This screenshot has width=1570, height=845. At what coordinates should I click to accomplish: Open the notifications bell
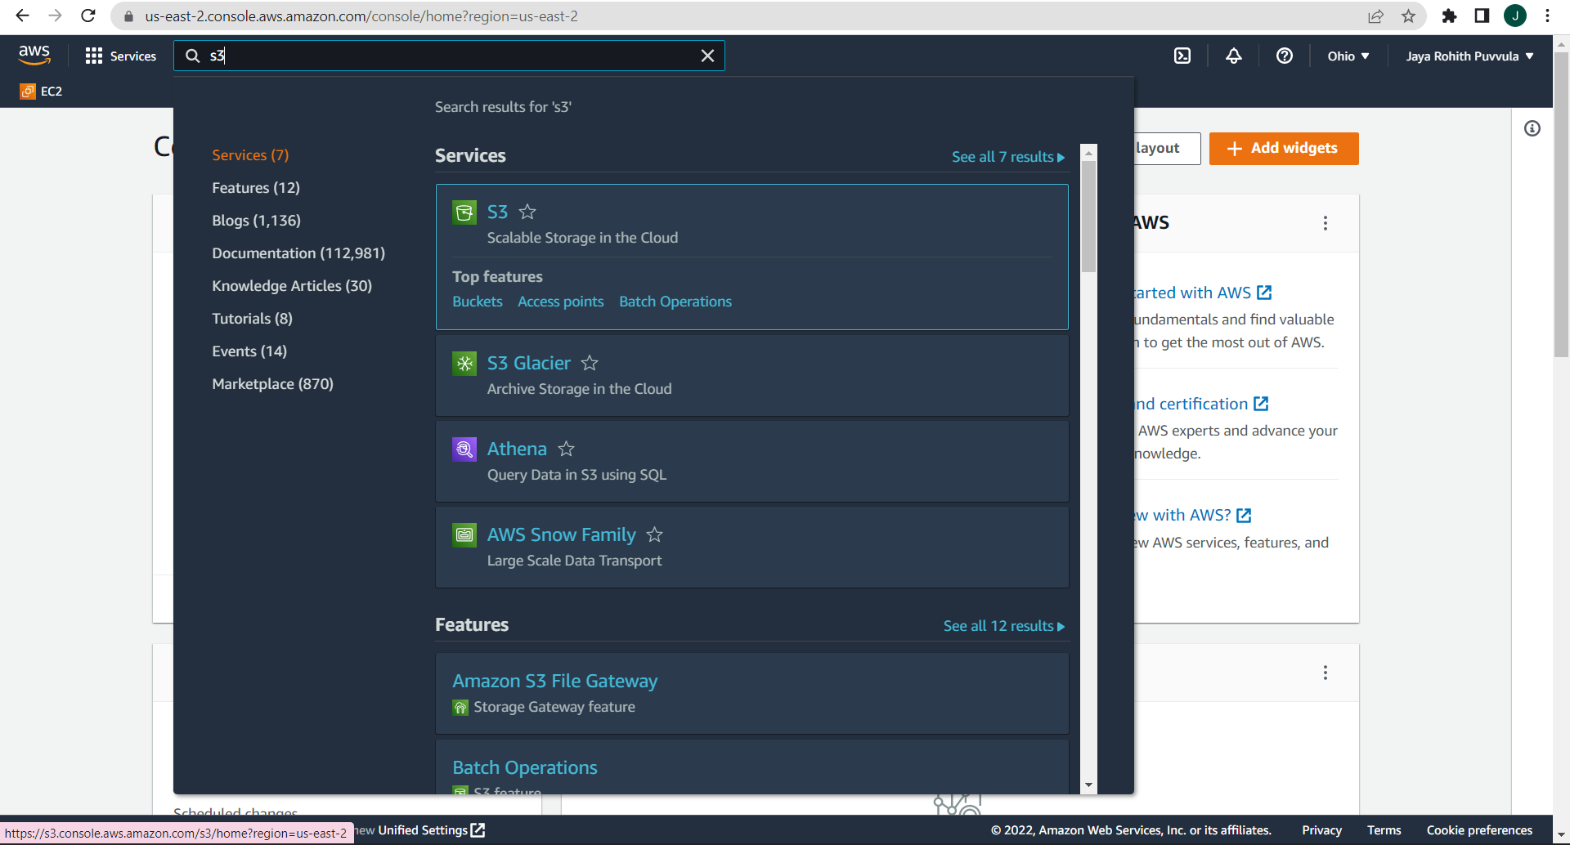(1234, 56)
